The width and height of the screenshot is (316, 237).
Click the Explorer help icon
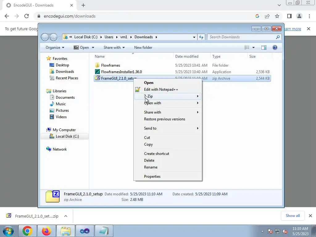pos(275,48)
